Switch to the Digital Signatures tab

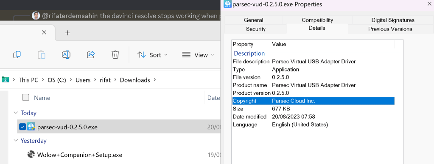(393, 20)
